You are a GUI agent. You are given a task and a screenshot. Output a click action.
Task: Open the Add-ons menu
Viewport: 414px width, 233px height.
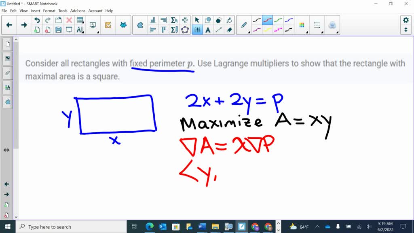pos(78,11)
